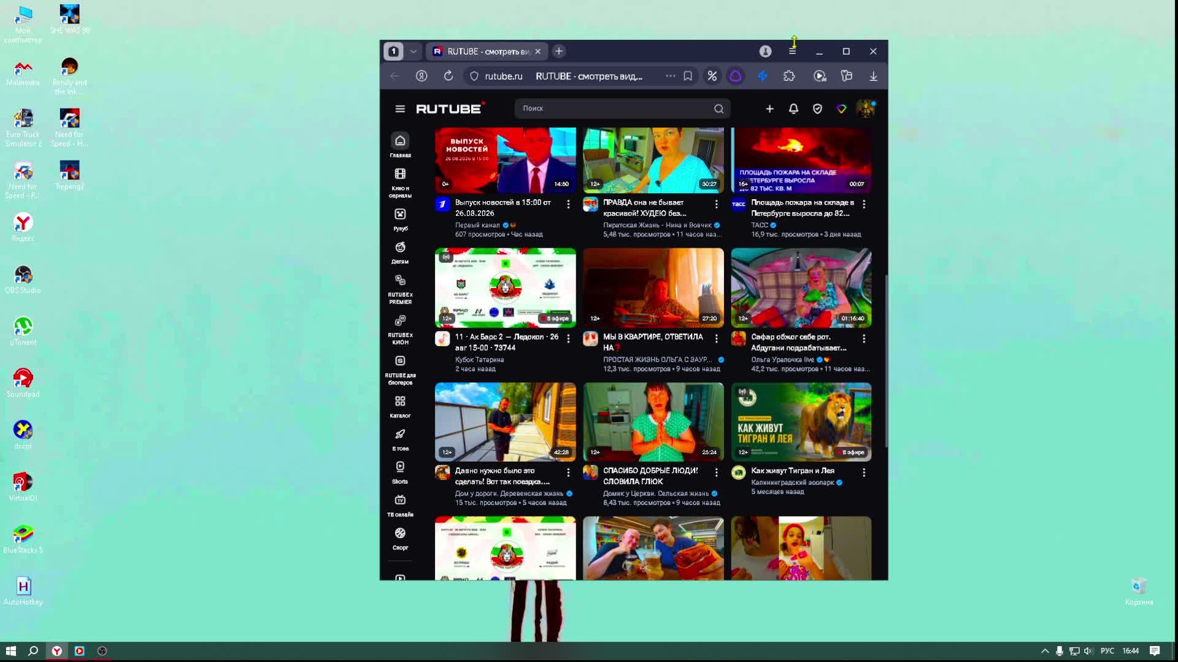Image resolution: width=1178 pixels, height=662 pixels.
Task: Click the Yandex home button in toolbar
Action: click(422, 76)
